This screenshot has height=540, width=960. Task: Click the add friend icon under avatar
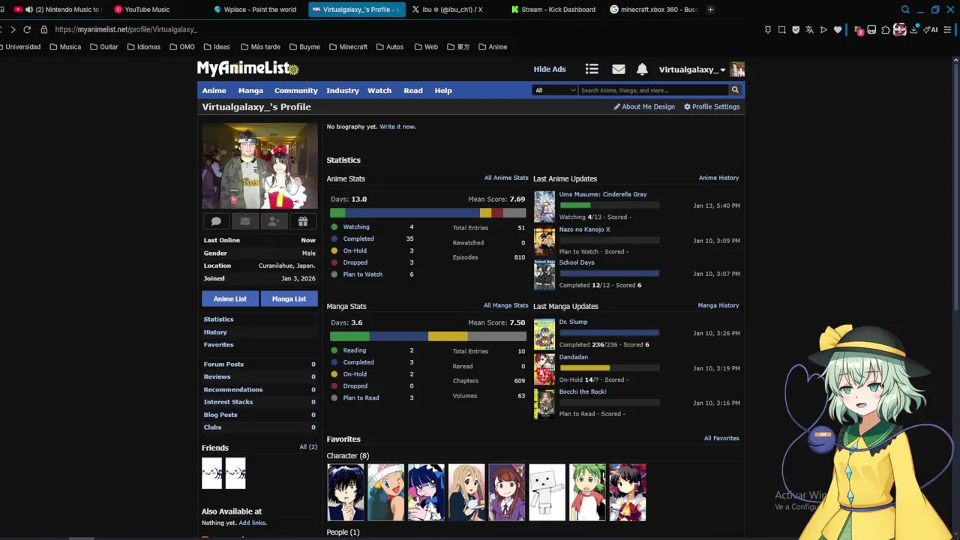click(x=274, y=221)
